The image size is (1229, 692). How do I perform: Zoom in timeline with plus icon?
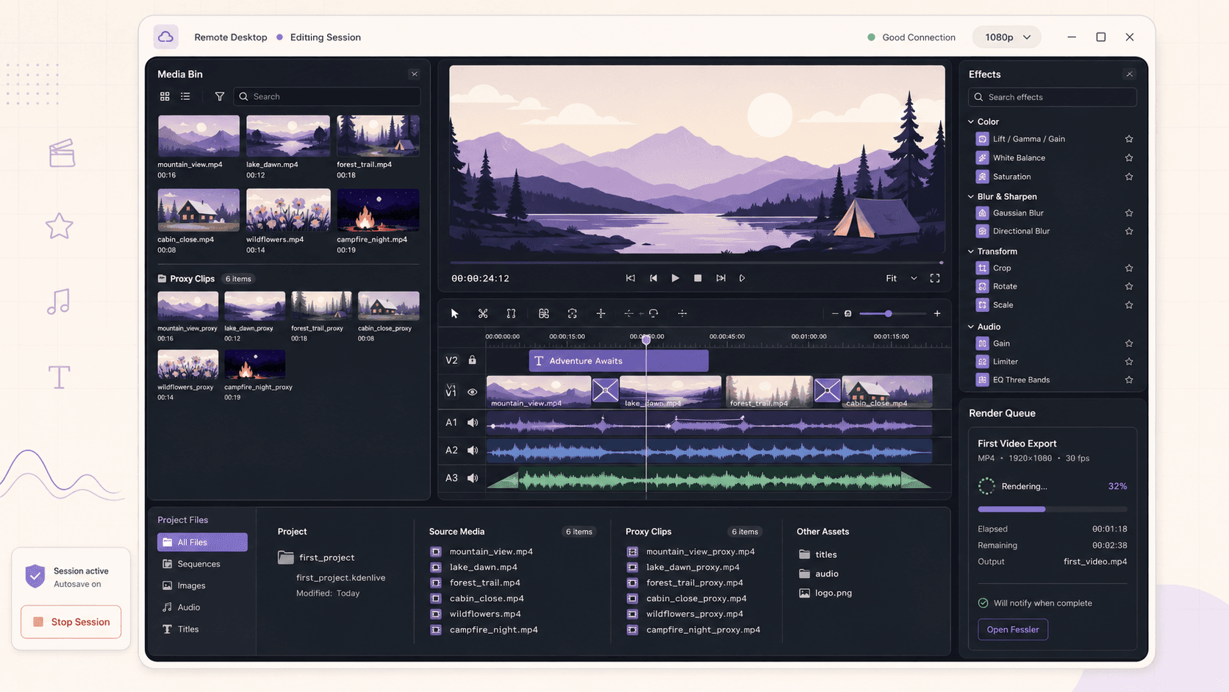[x=937, y=313]
